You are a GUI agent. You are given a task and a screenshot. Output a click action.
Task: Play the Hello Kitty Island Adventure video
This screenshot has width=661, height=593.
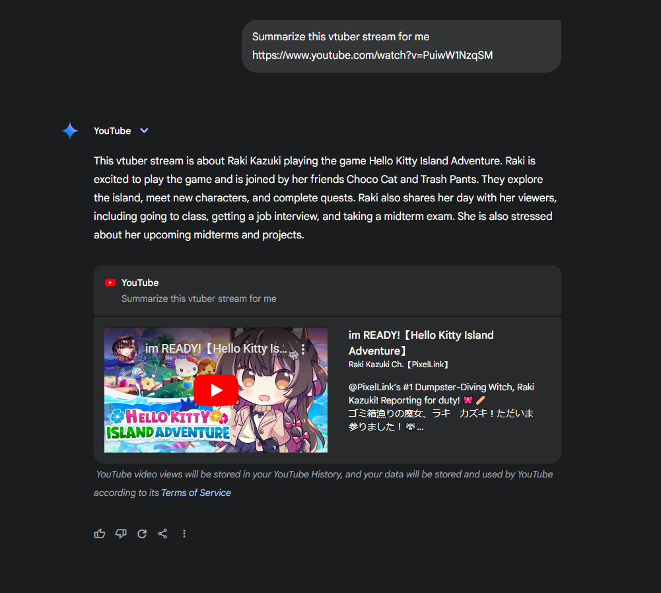[x=216, y=390]
